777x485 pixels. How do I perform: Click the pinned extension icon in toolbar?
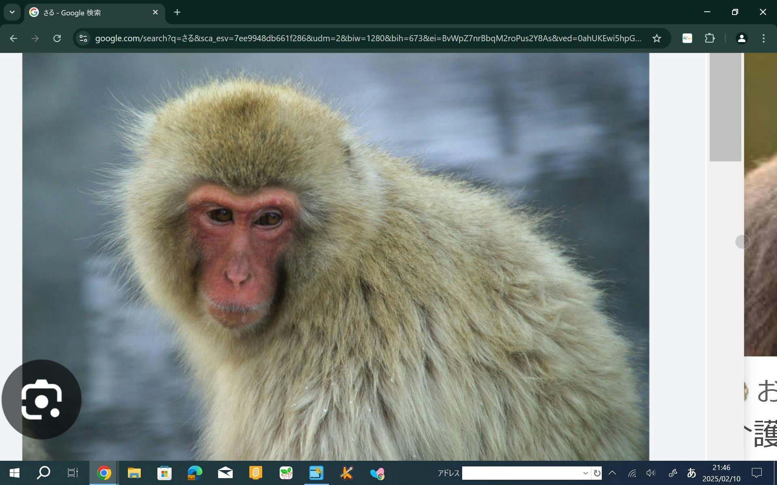pos(687,38)
